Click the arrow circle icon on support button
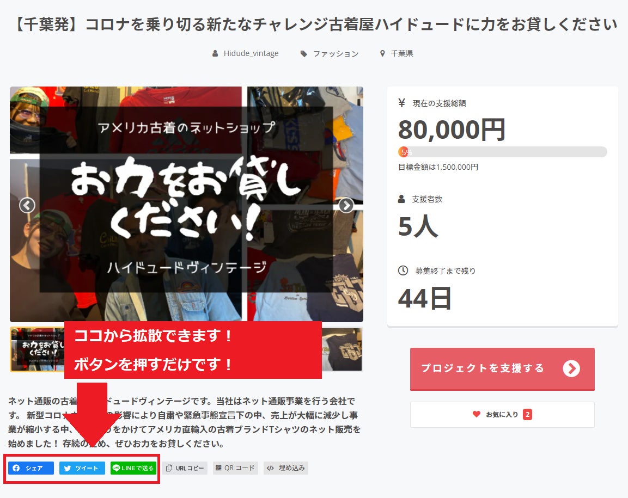628x498 pixels. (571, 368)
